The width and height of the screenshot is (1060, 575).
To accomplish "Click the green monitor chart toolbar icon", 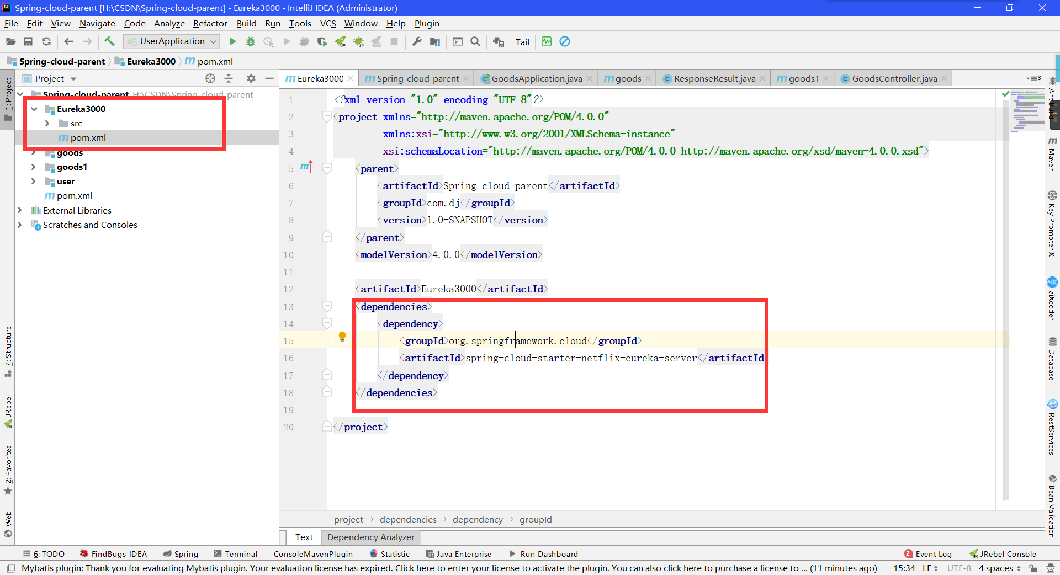I will (547, 41).
